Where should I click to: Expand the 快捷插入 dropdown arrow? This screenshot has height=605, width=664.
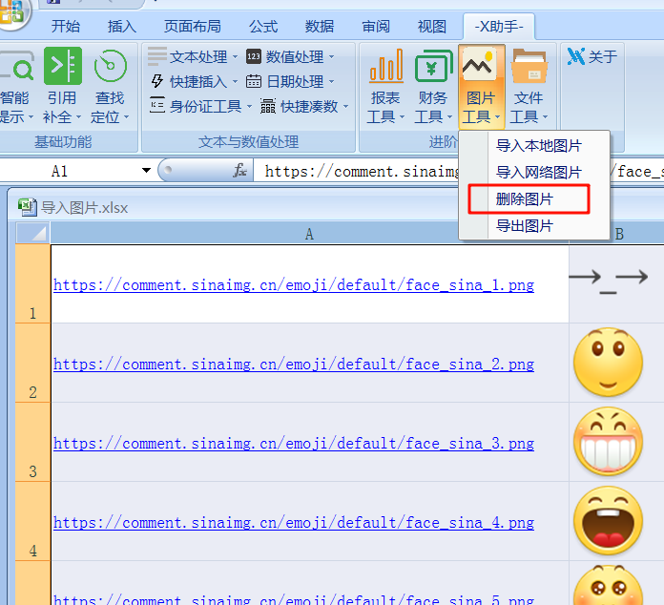point(235,81)
